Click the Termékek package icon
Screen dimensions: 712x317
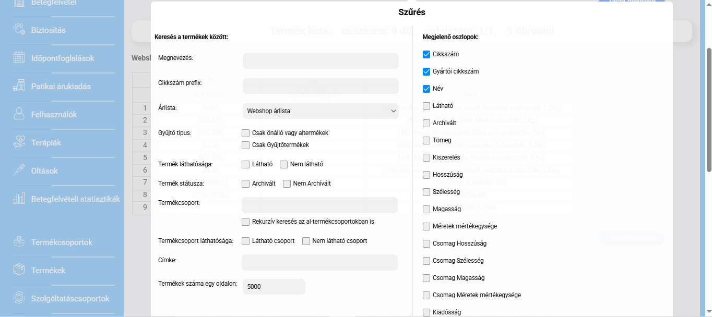click(x=19, y=270)
